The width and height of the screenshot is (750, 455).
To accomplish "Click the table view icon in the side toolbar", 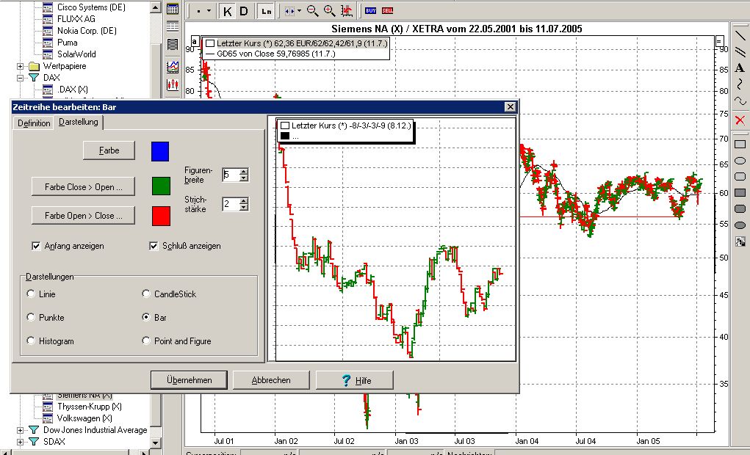I will pyautogui.click(x=173, y=9).
